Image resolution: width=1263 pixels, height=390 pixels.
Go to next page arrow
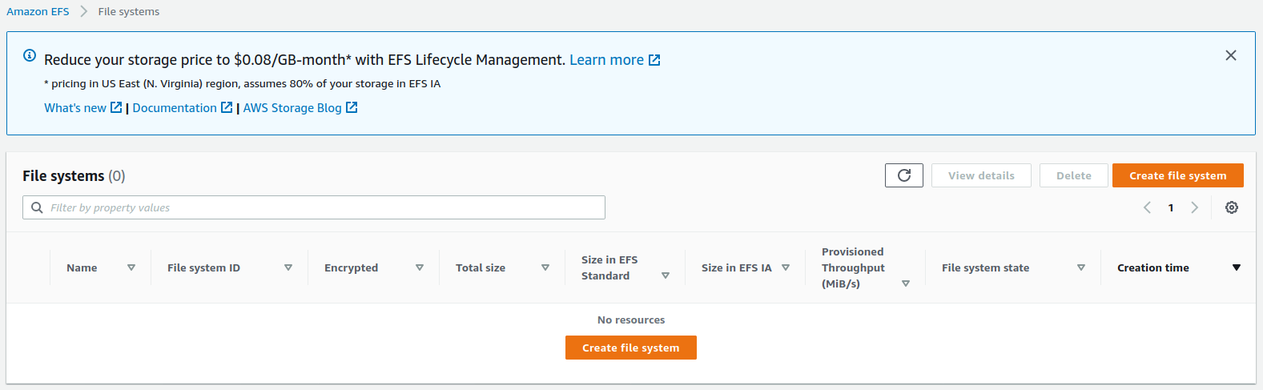coord(1194,207)
